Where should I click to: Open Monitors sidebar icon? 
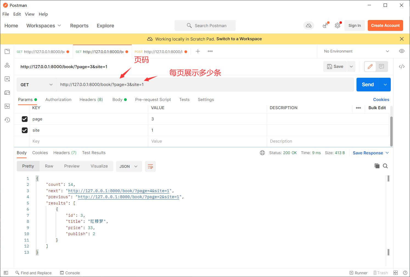[x=7, y=106]
